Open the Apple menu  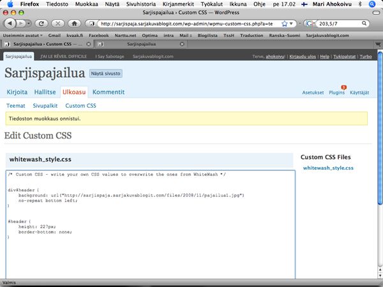pyautogui.click(x=10, y=4)
